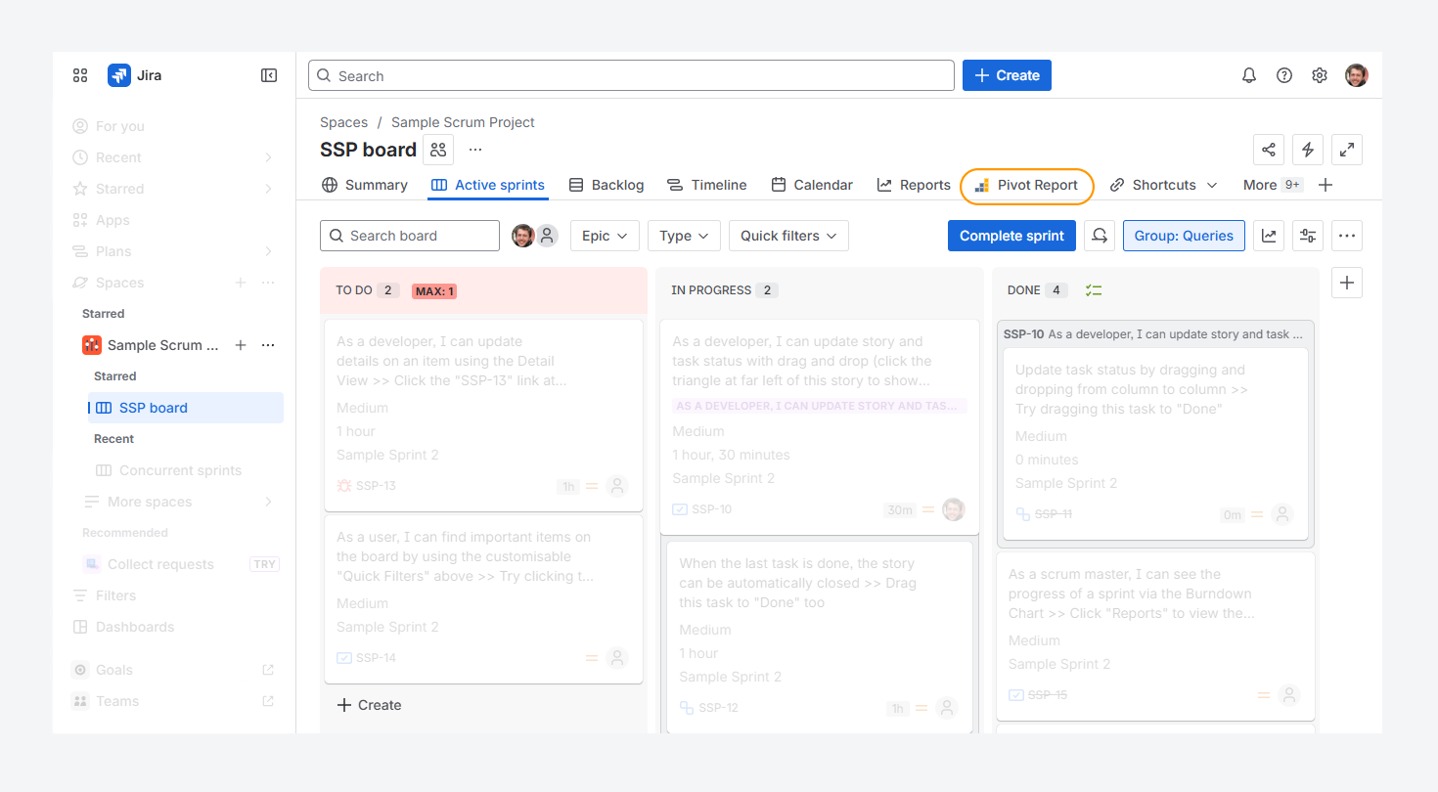
Task: Open the Calendar tab
Action: click(x=812, y=185)
